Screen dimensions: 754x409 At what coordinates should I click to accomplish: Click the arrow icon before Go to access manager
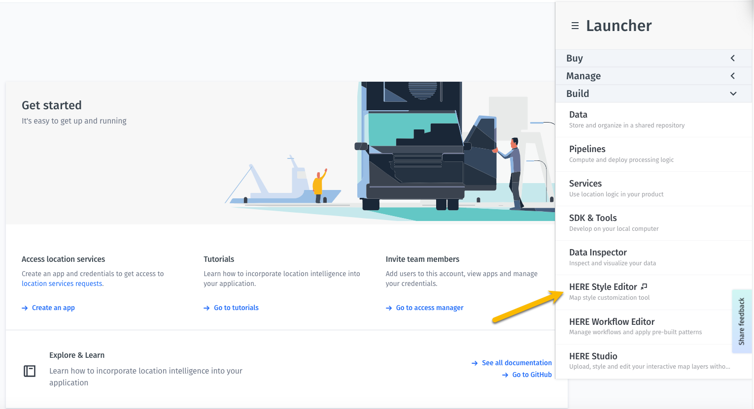click(389, 308)
